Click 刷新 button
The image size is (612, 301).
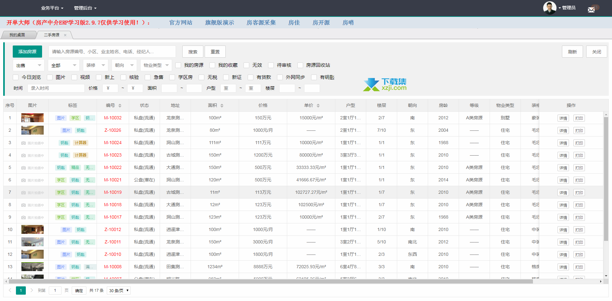(572, 52)
